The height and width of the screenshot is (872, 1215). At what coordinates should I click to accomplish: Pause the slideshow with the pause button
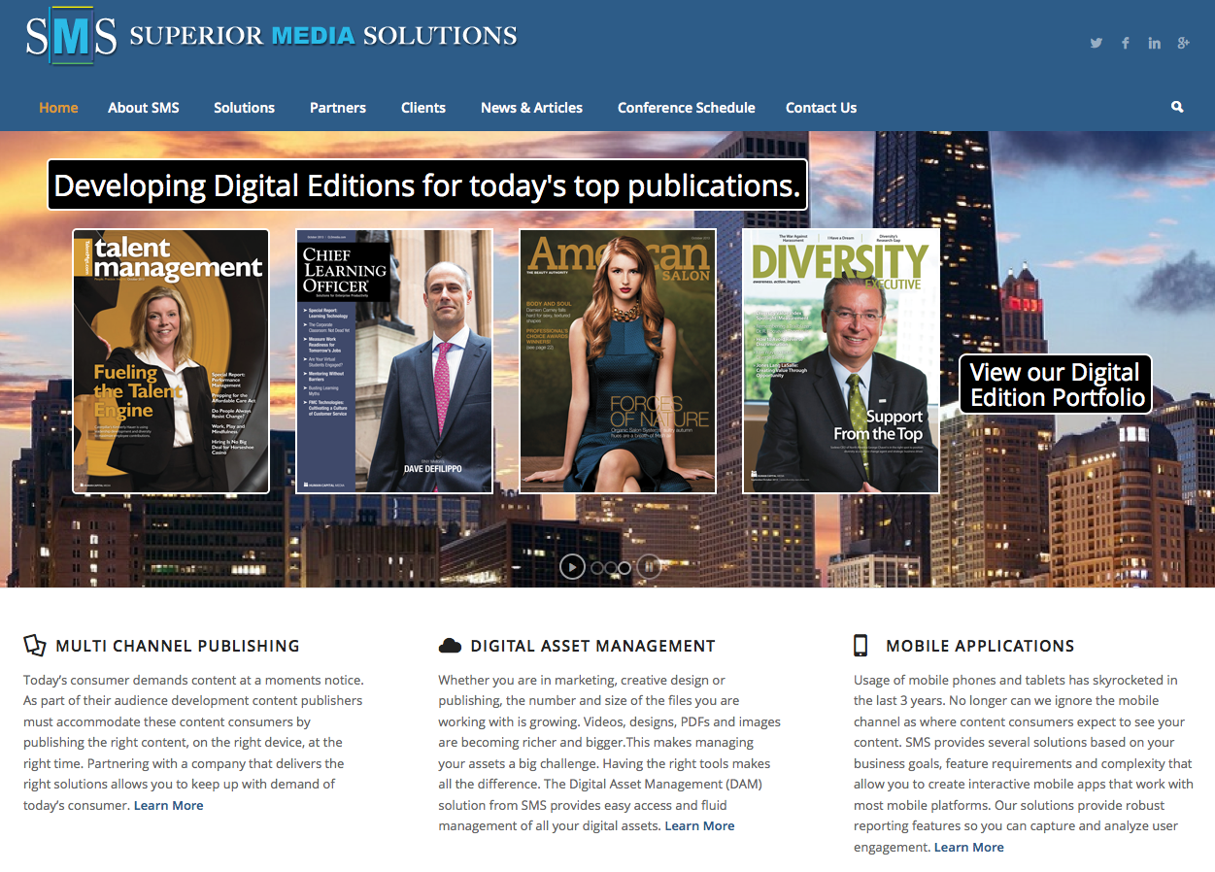click(x=649, y=566)
